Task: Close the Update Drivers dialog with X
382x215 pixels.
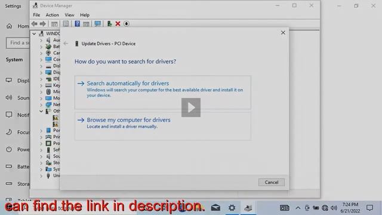Action: 283,33
